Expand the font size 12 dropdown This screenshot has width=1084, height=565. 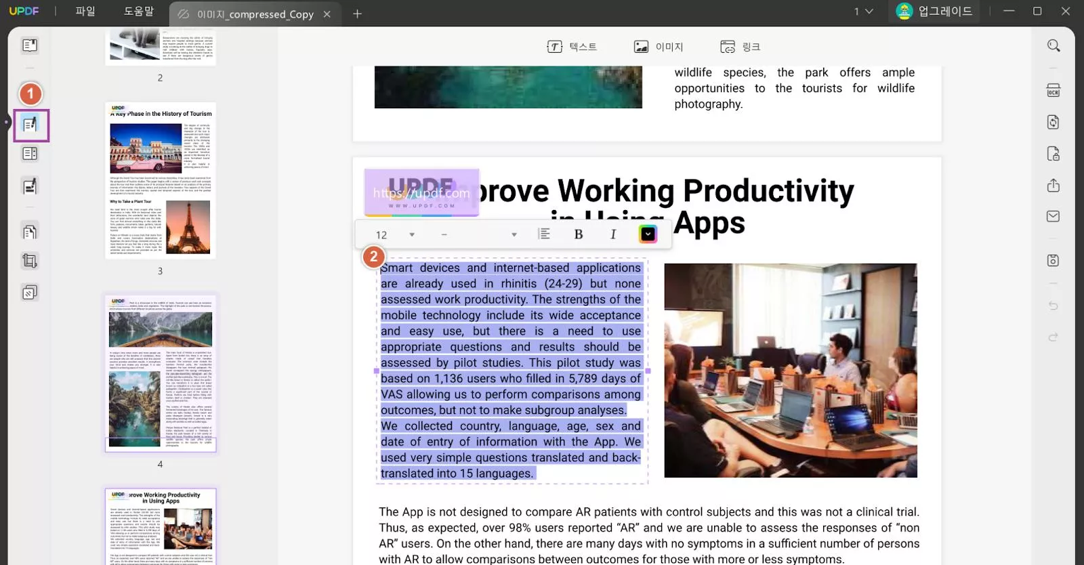pyautogui.click(x=412, y=234)
